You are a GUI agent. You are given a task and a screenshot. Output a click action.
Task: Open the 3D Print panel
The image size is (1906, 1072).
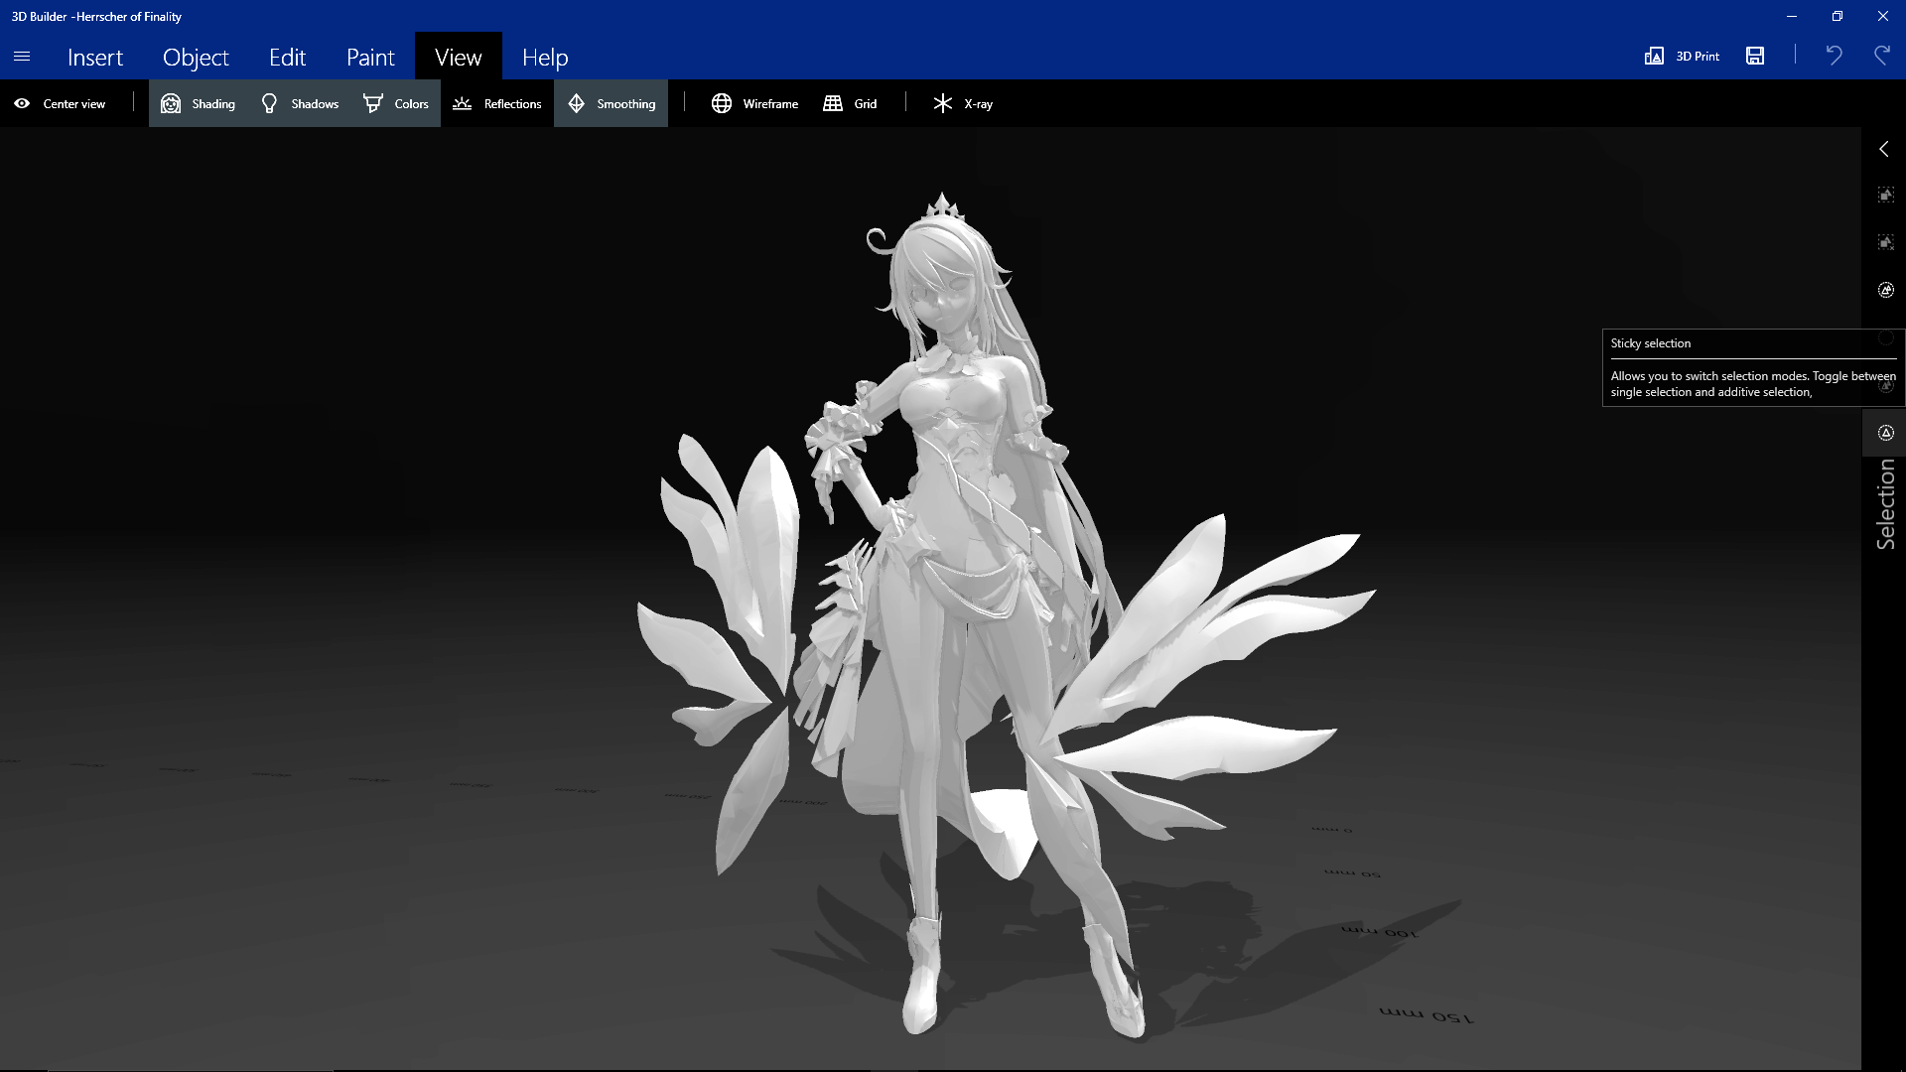1682,57
